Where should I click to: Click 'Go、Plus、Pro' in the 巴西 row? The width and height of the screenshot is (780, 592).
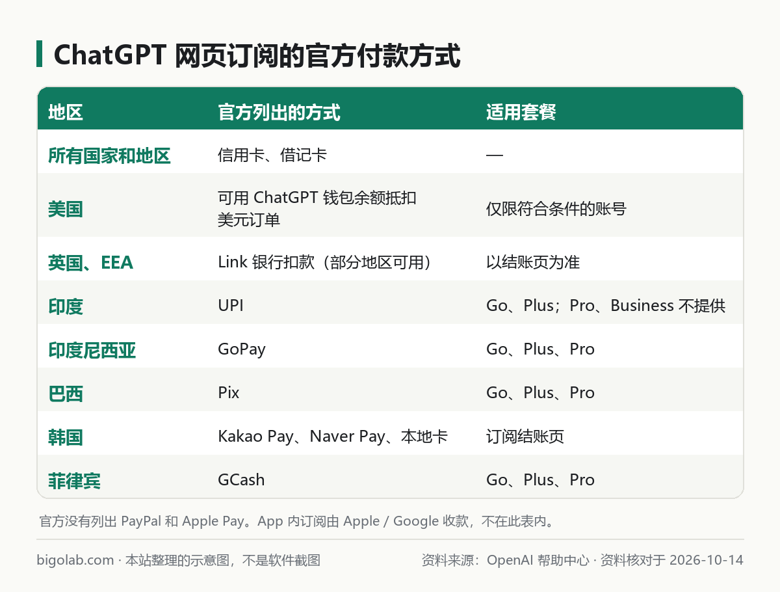click(x=540, y=393)
